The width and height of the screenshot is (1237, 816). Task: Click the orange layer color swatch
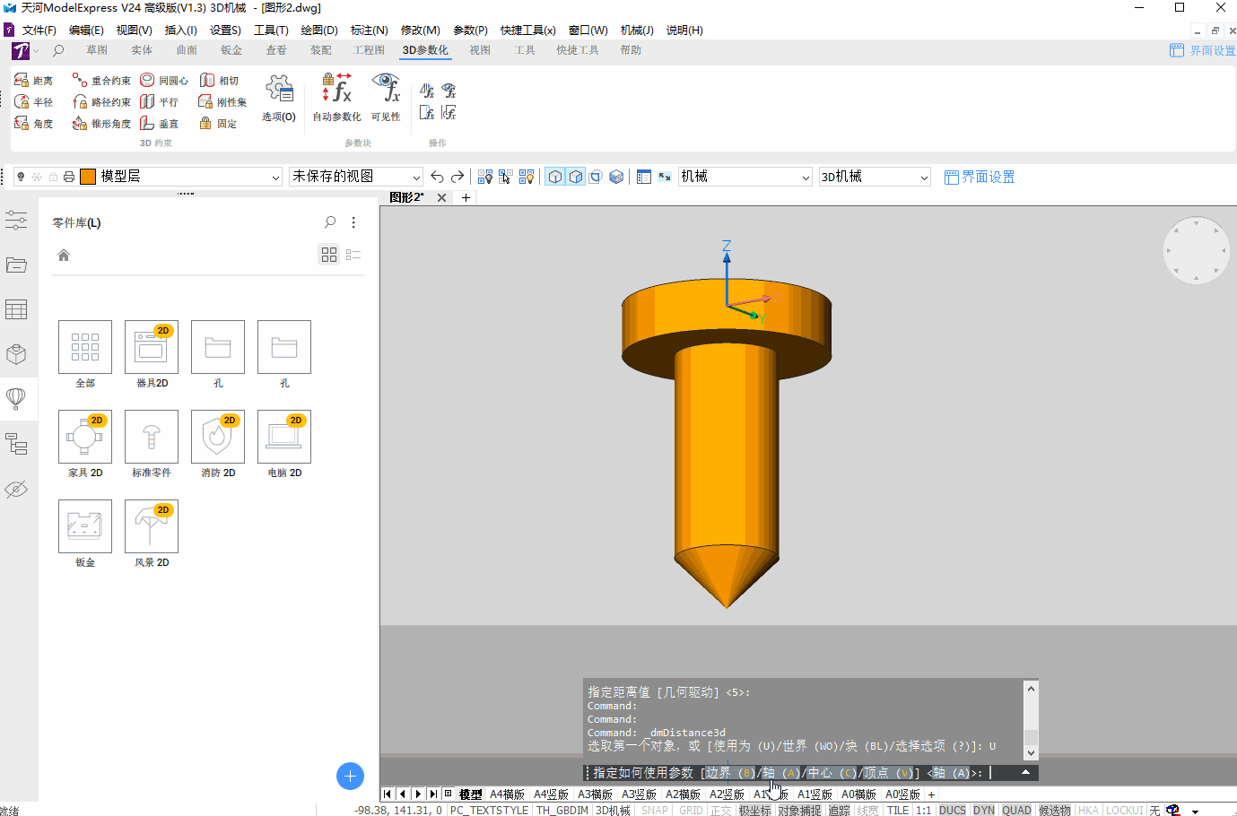tap(88, 177)
